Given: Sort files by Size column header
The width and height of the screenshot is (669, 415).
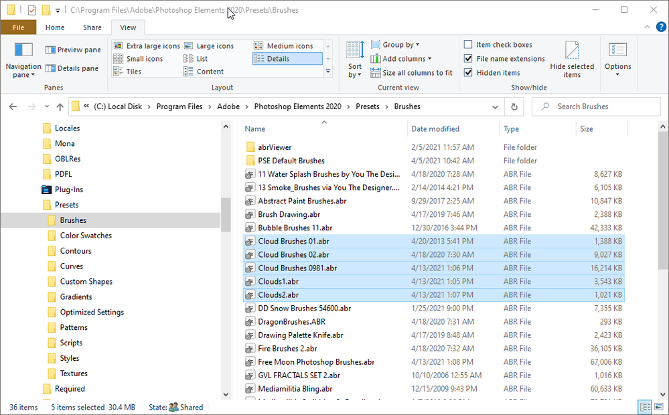Looking at the screenshot, I should [601, 129].
